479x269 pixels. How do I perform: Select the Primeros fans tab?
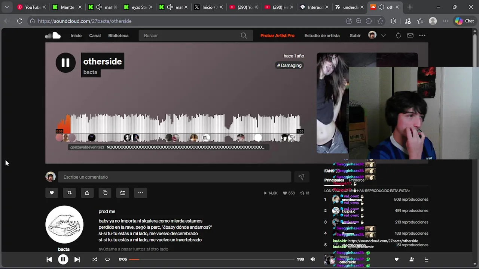click(357, 180)
